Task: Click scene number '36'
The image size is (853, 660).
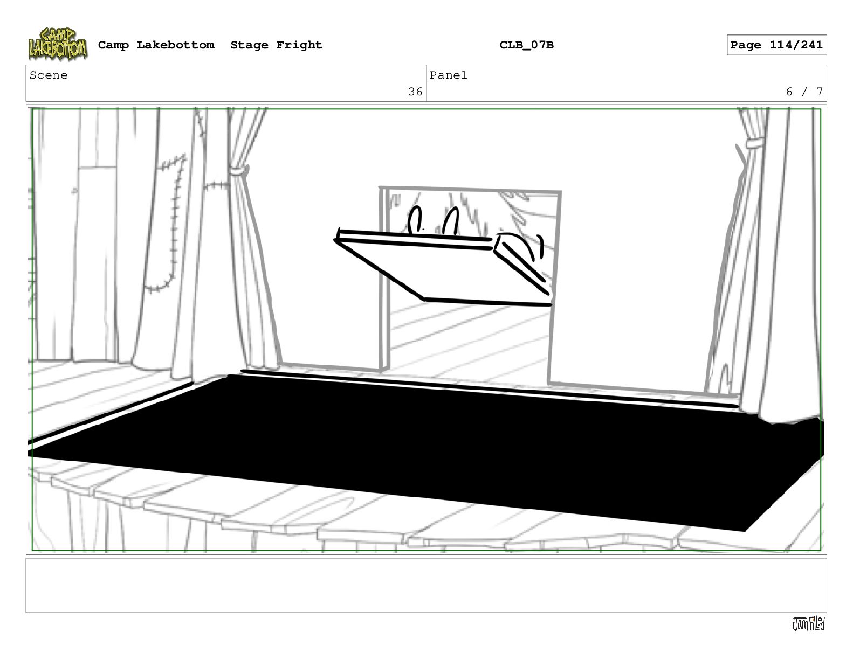Action: coord(415,92)
